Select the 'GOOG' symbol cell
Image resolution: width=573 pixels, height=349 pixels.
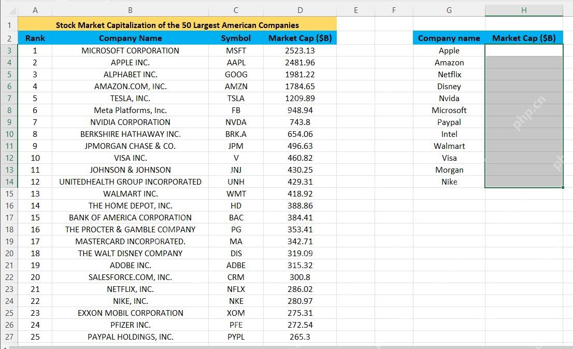pos(236,75)
